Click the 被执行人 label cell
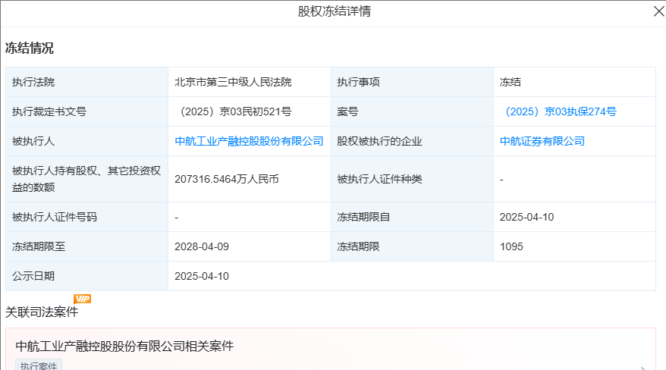 pyautogui.click(x=87, y=141)
